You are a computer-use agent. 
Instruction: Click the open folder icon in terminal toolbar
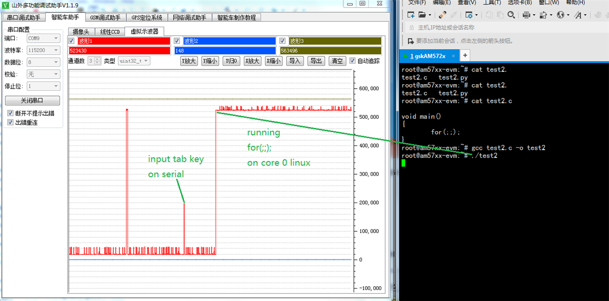(422, 15)
